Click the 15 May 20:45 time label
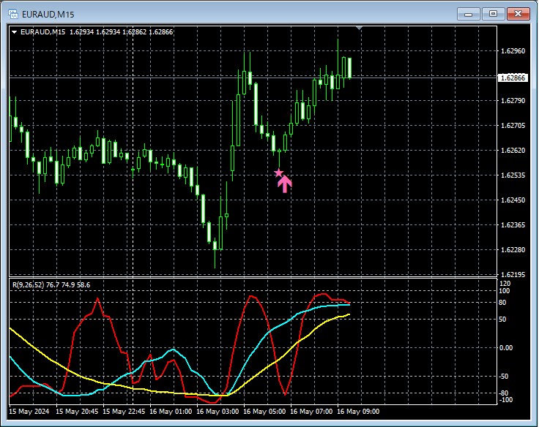The image size is (539, 427). pyautogui.click(x=77, y=411)
